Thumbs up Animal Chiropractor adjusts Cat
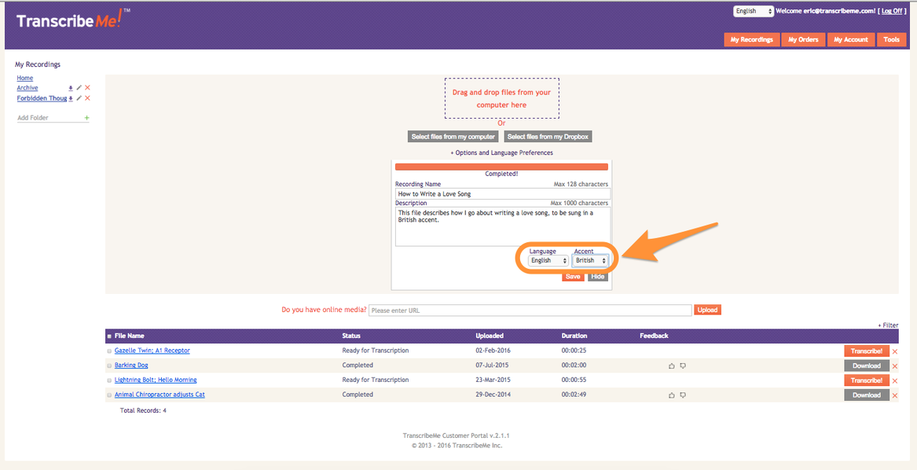The height and width of the screenshot is (470, 917). (x=671, y=395)
